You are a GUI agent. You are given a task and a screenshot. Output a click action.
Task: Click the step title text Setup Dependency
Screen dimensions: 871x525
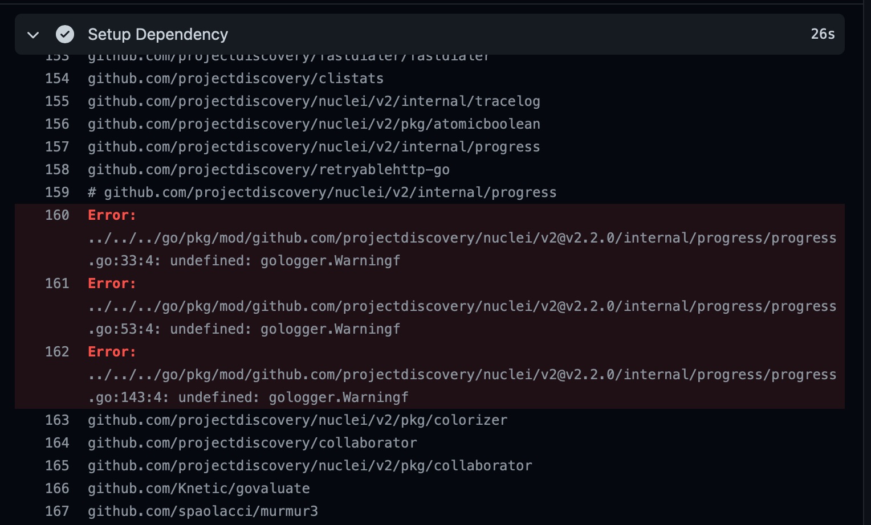point(157,34)
